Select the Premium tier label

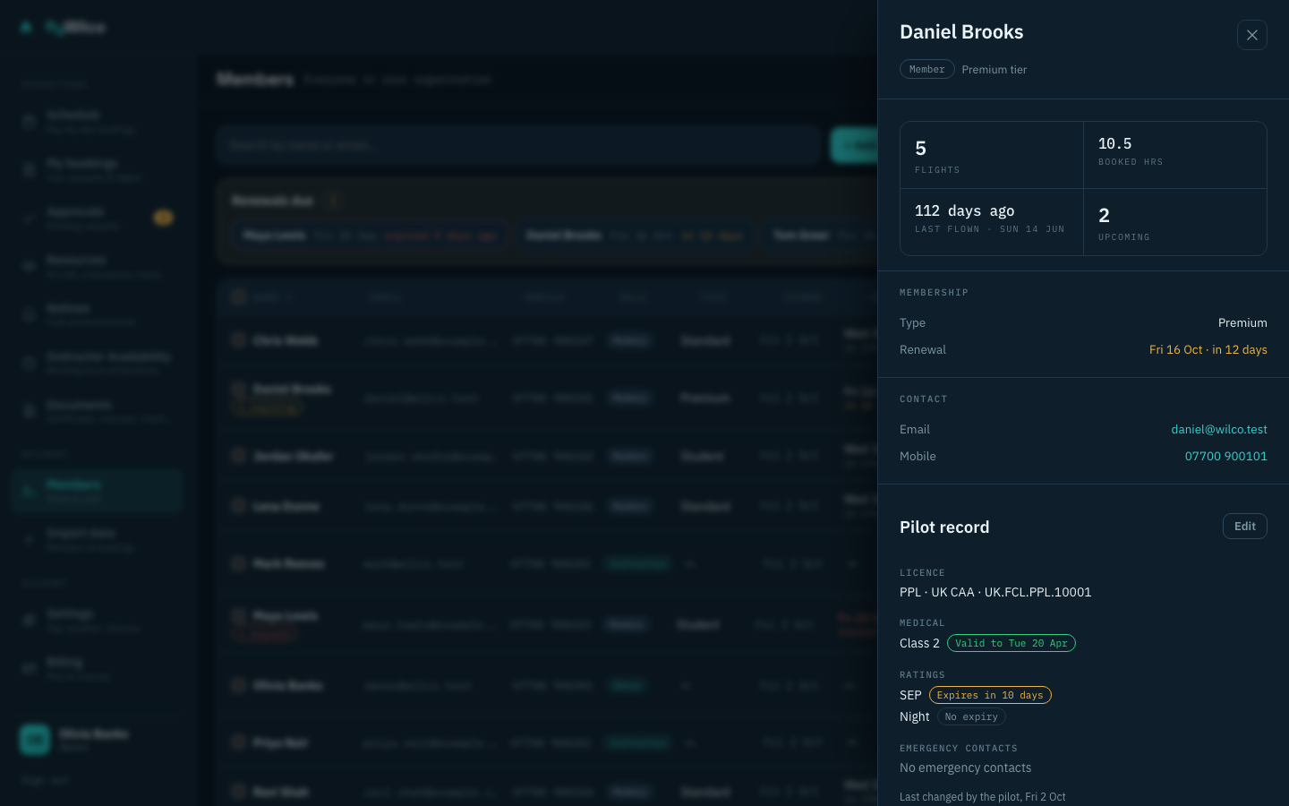(994, 70)
